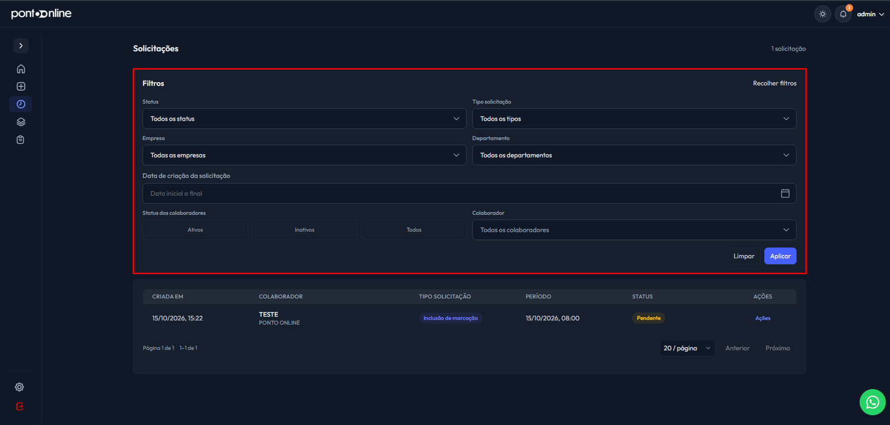The width and height of the screenshot is (890, 425).
Task: Click the Pendente status badge
Action: [649, 318]
